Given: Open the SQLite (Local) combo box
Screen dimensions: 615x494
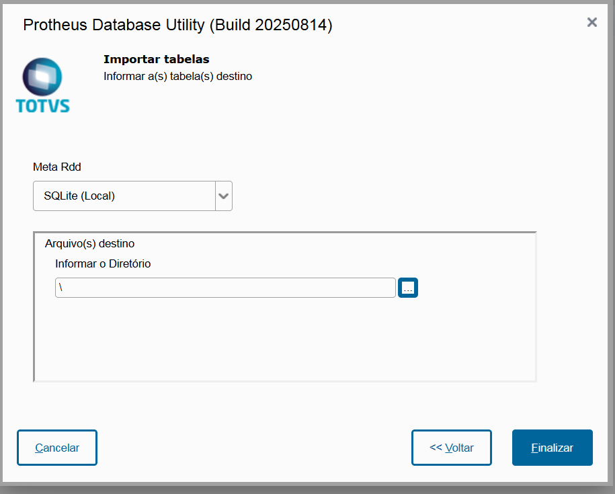Looking at the screenshot, I should [125, 196].
